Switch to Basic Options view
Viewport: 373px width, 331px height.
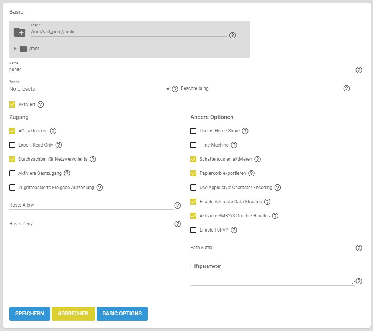click(122, 313)
